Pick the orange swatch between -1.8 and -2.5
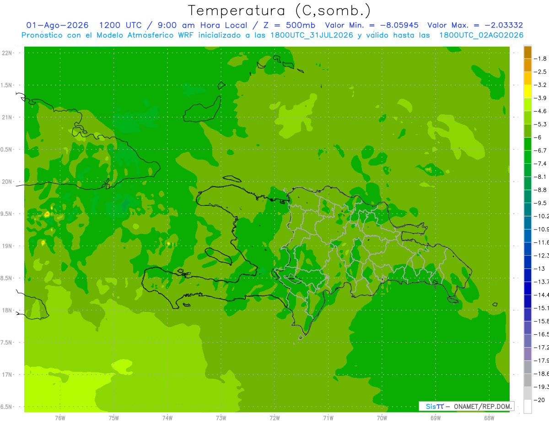Viewport: 549px width, 424px height. [x=527, y=65]
